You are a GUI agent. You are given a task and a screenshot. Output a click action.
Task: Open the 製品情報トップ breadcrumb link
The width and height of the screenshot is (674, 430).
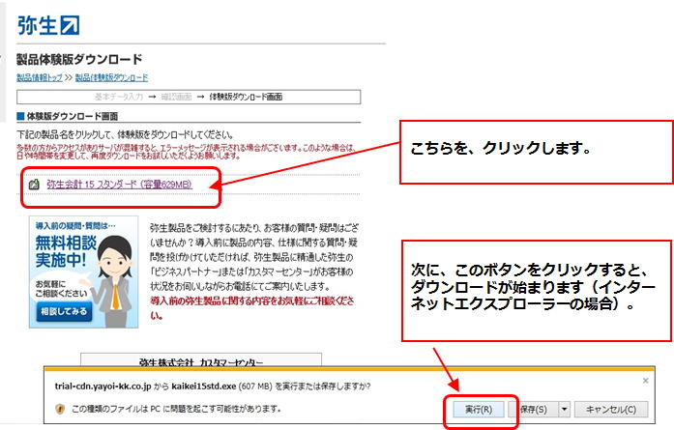(40, 77)
